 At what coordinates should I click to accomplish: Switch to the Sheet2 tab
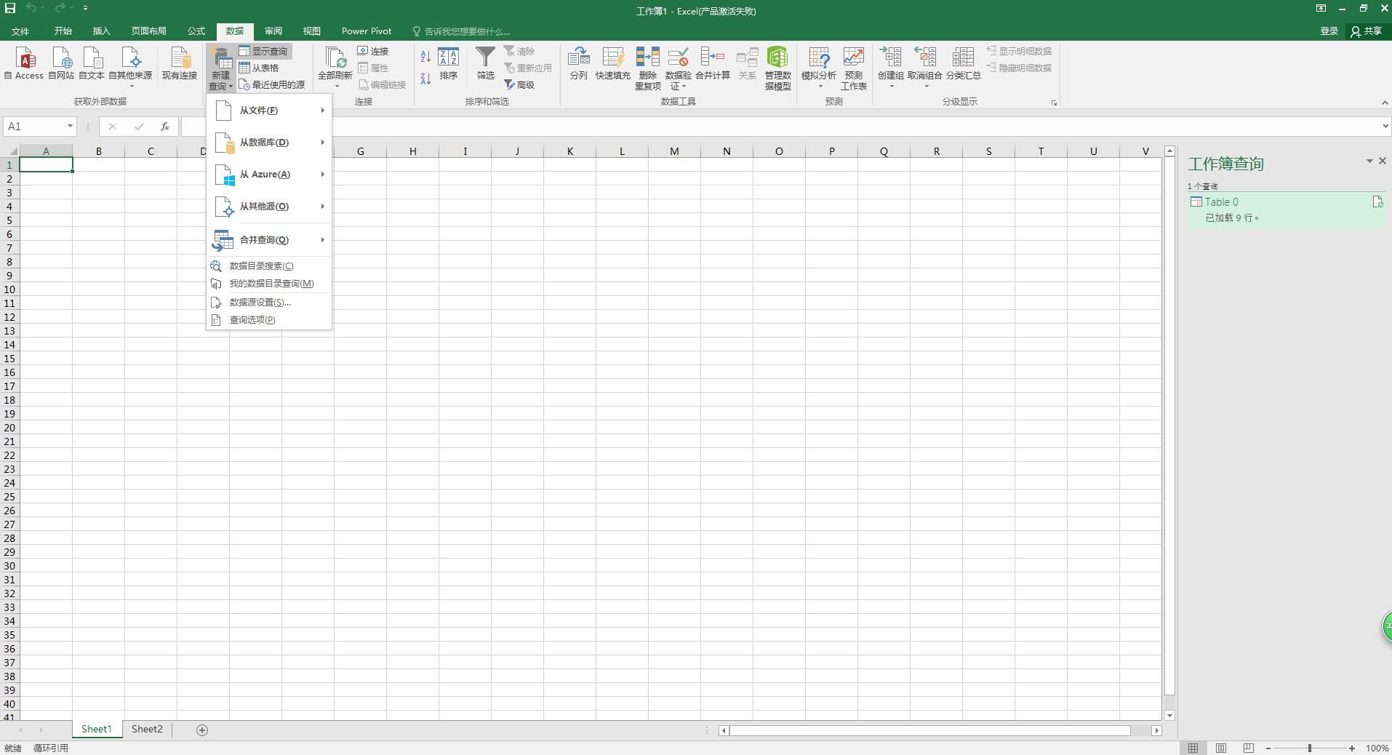147,730
